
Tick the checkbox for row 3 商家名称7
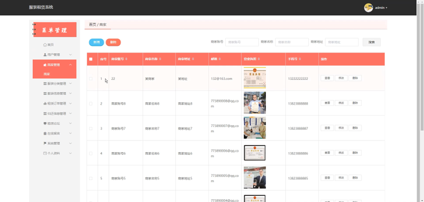coord(91,129)
